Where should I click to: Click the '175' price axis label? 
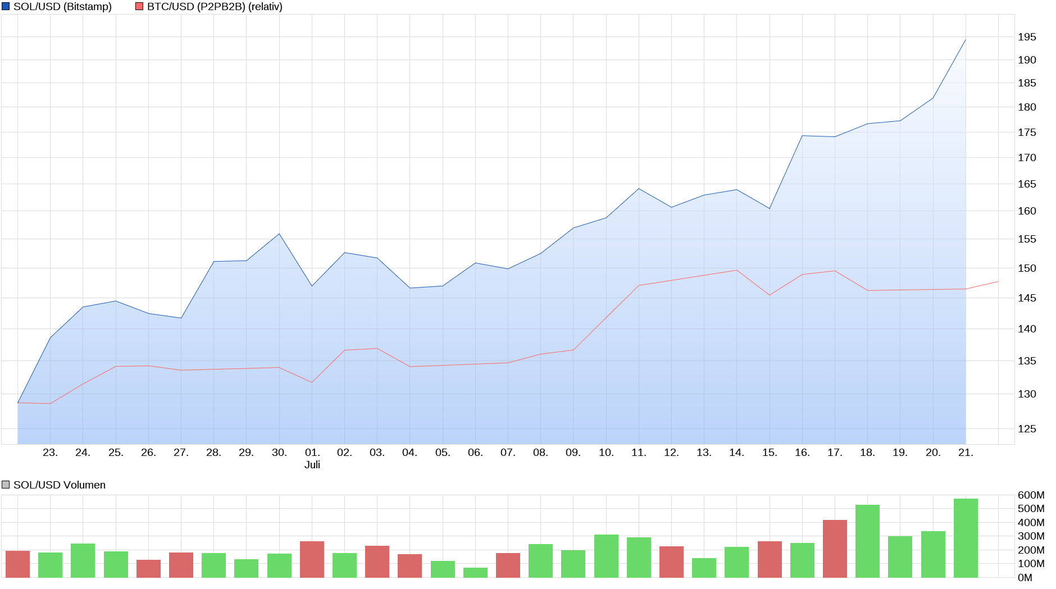[x=1027, y=133]
